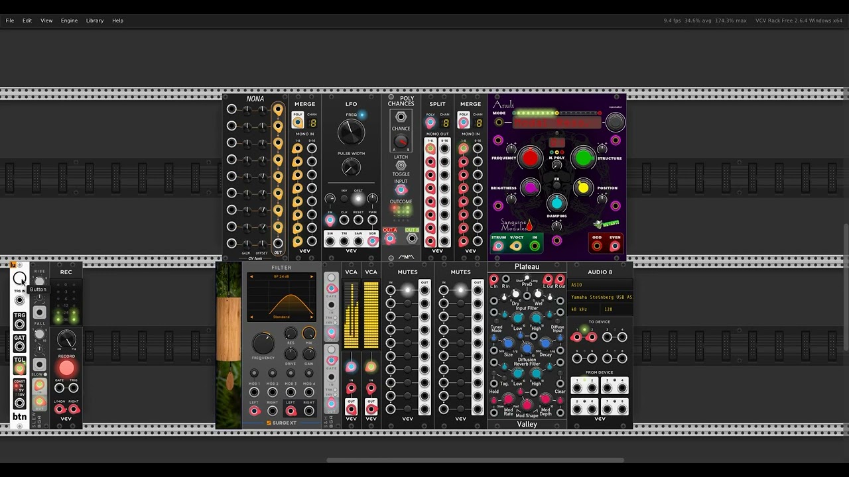Flip the Poly Chances LATCH/TOGGLE switch
The image size is (849, 477).
point(401,166)
